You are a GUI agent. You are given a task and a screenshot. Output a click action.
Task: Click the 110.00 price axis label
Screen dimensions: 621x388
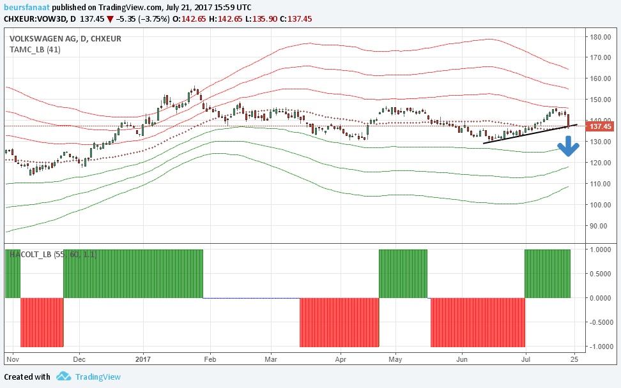(600, 184)
